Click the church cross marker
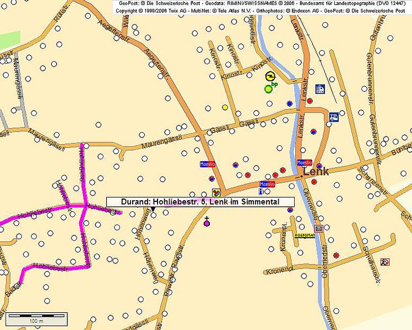The height and width of the screenshot is (330, 412). coord(207,221)
